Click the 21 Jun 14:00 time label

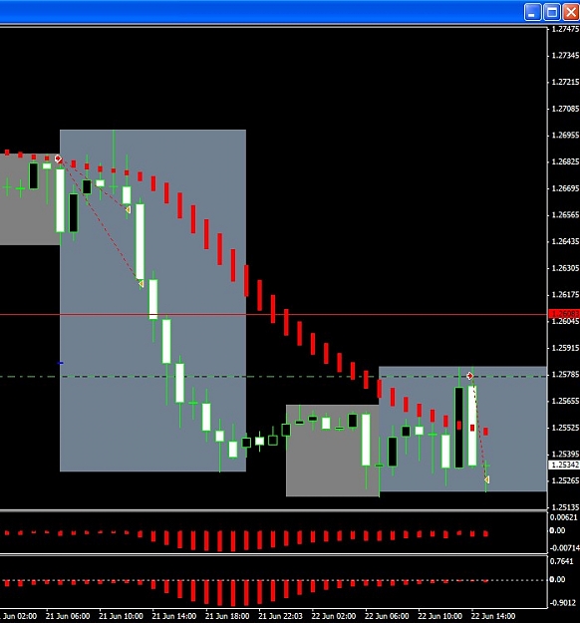(174, 616)
